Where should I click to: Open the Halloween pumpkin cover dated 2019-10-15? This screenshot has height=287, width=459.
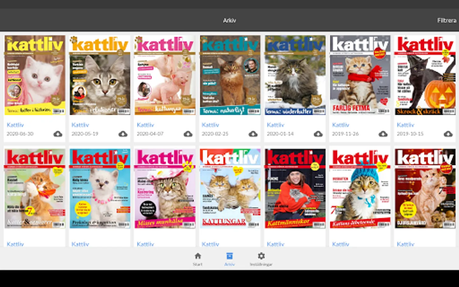[425, 75]
